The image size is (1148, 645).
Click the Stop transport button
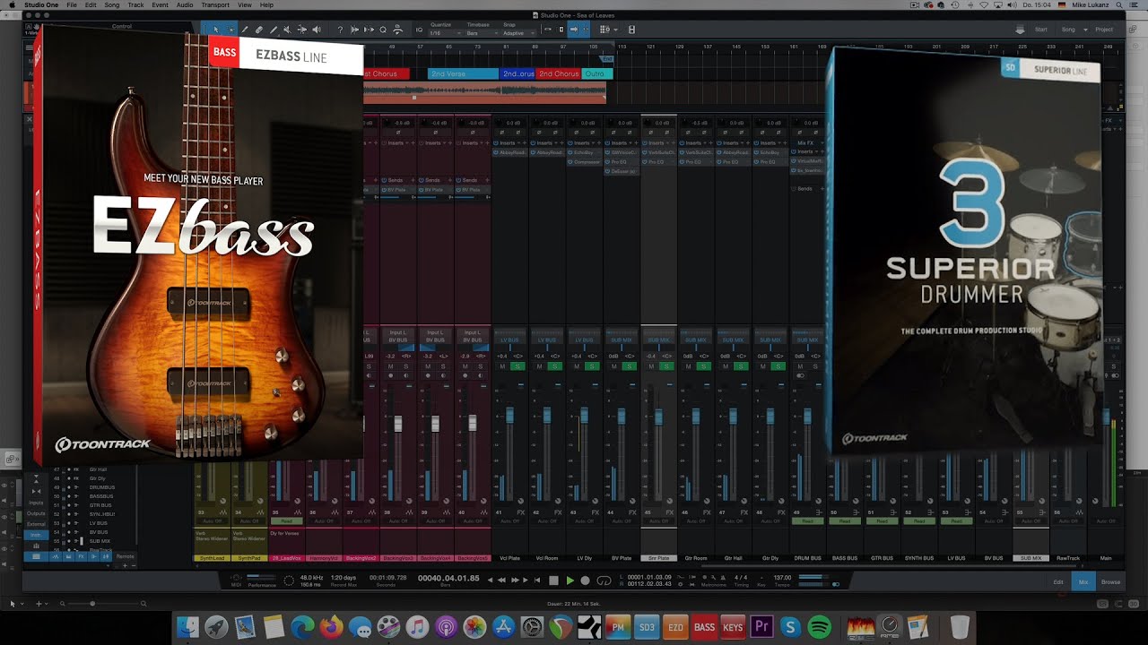553,580
